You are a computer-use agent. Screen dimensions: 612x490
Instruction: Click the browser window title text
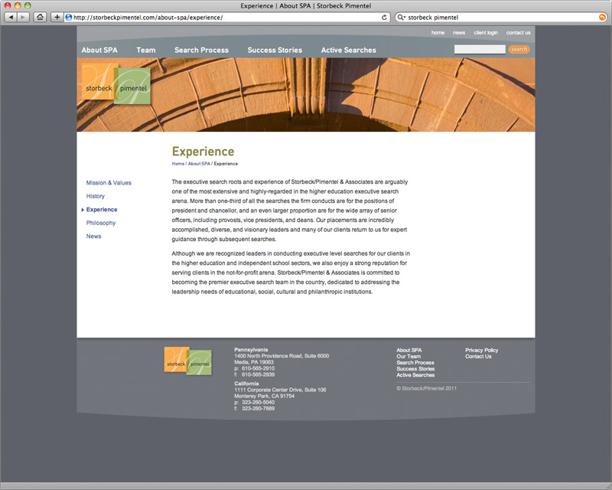click(305, 6)
